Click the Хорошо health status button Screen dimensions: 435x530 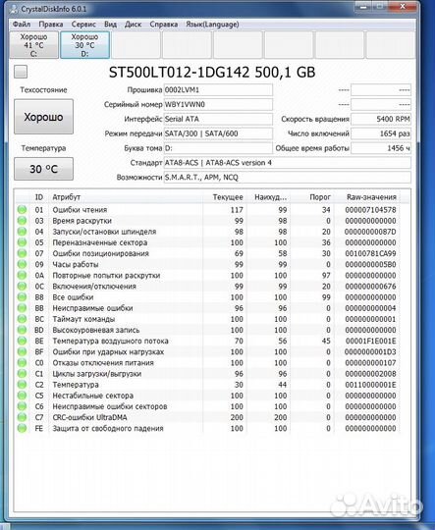click(43, 117)
